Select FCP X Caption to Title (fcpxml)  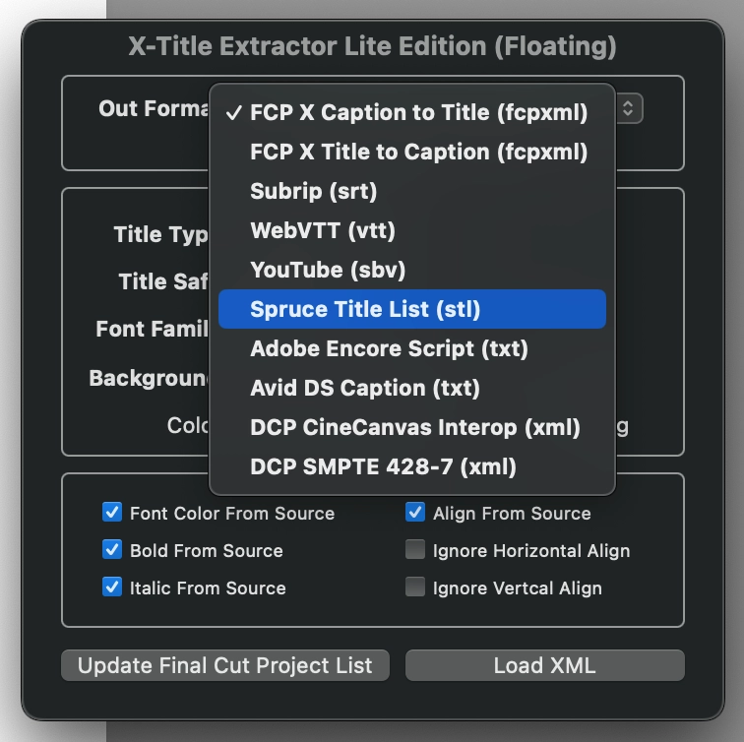[411, 112]
